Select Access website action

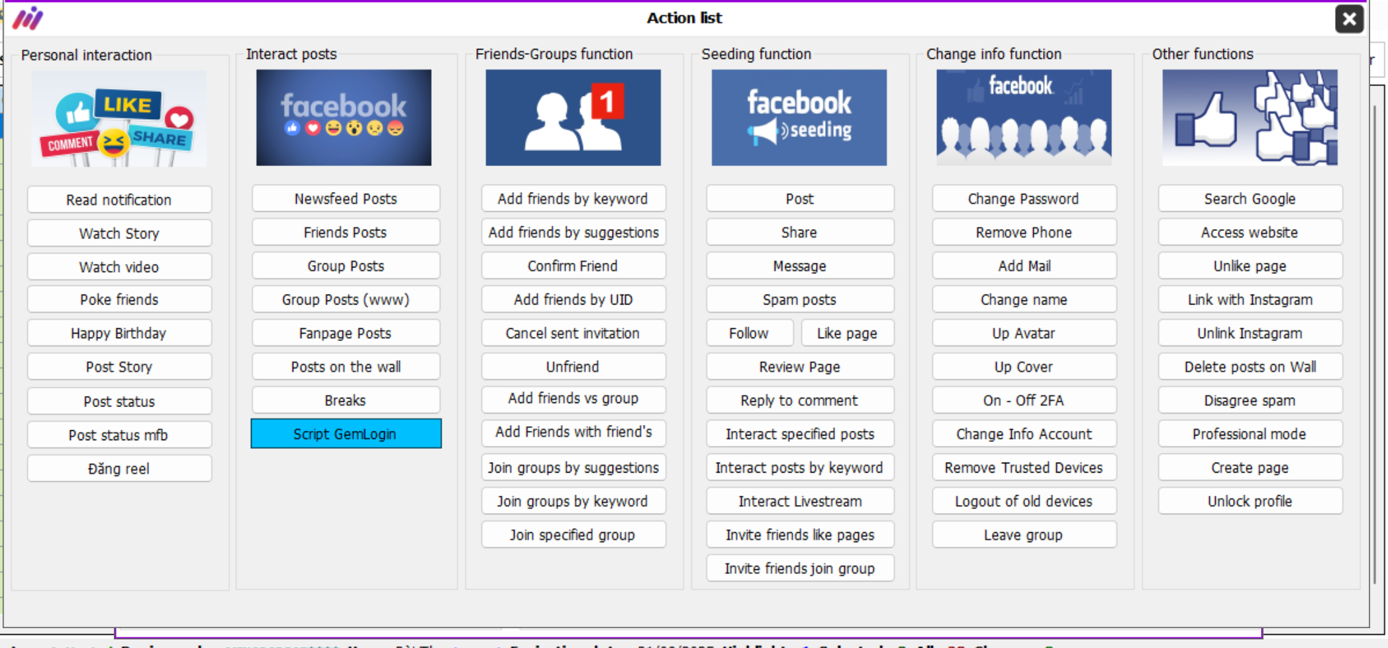pyautogui.click(x=1250, y=232)
